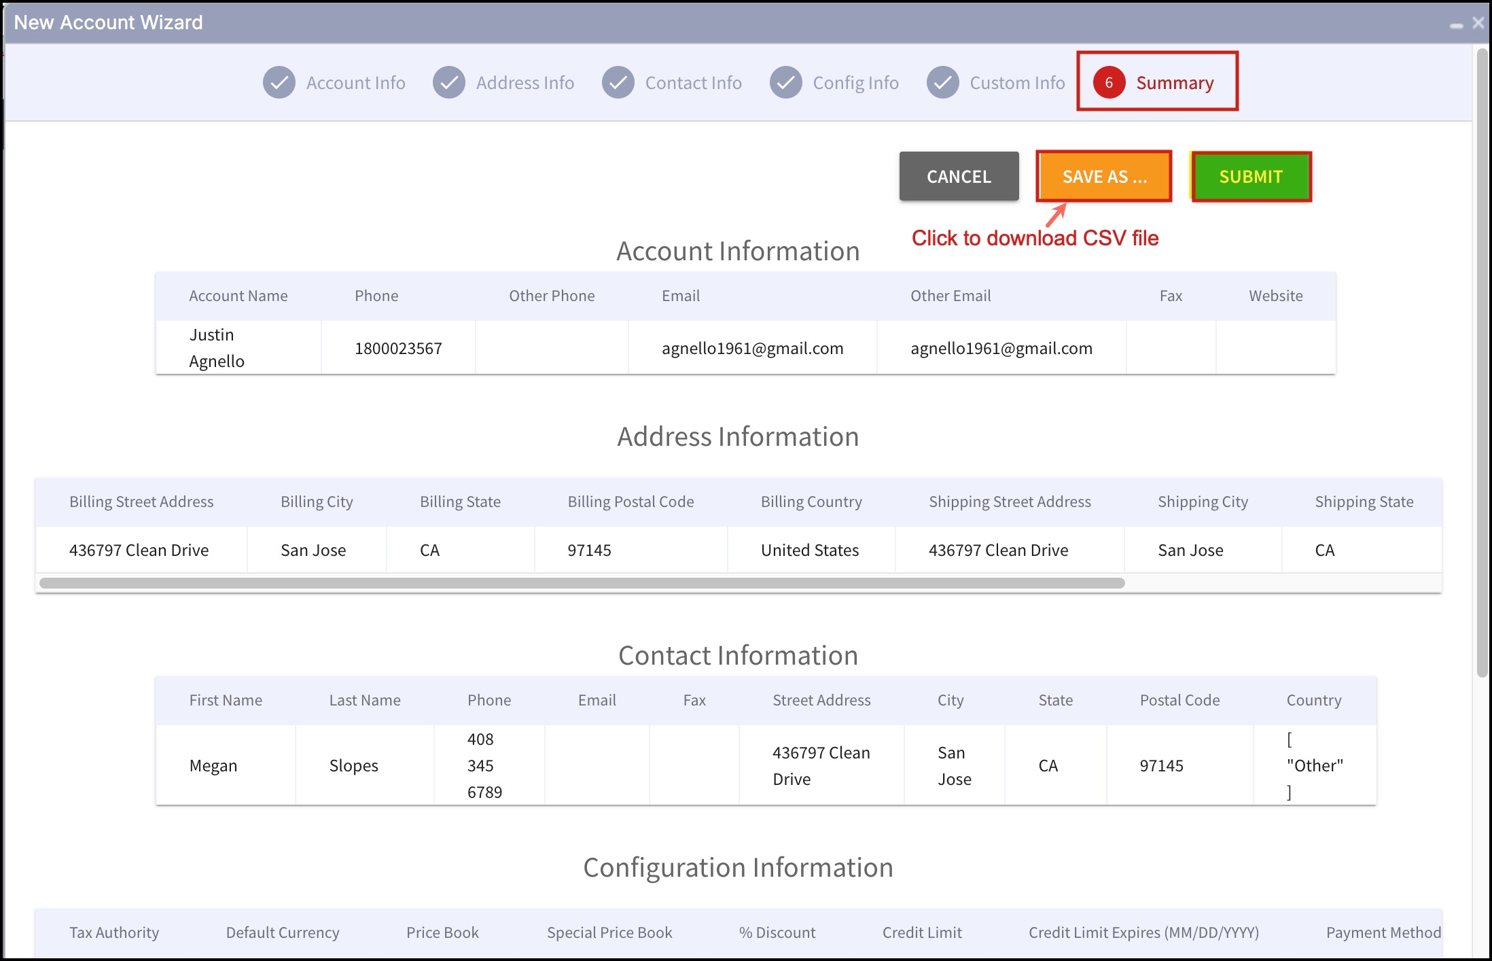1492x961 pixels.
Task: Select the shipping city San Jose cell
Action: click(1203, 550)
